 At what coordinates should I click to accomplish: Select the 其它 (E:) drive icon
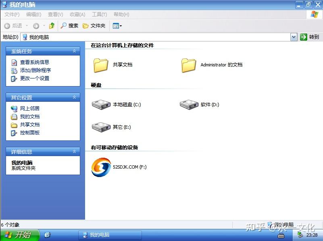point(101,127)
